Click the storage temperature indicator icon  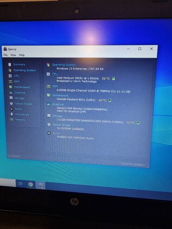point(138,123)
